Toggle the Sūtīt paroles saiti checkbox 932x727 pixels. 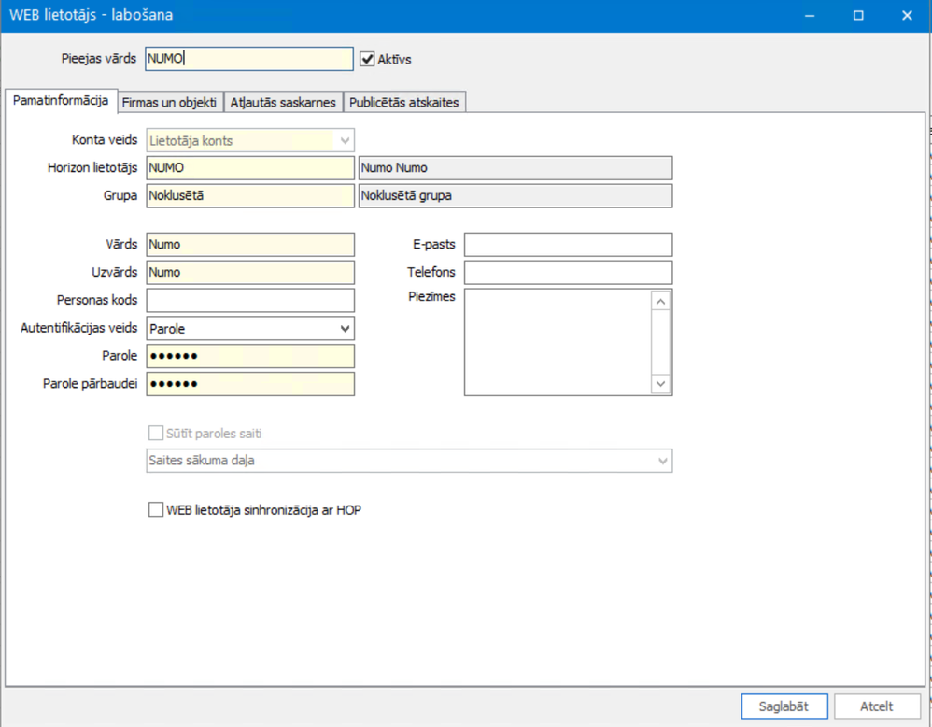(156, 433)
